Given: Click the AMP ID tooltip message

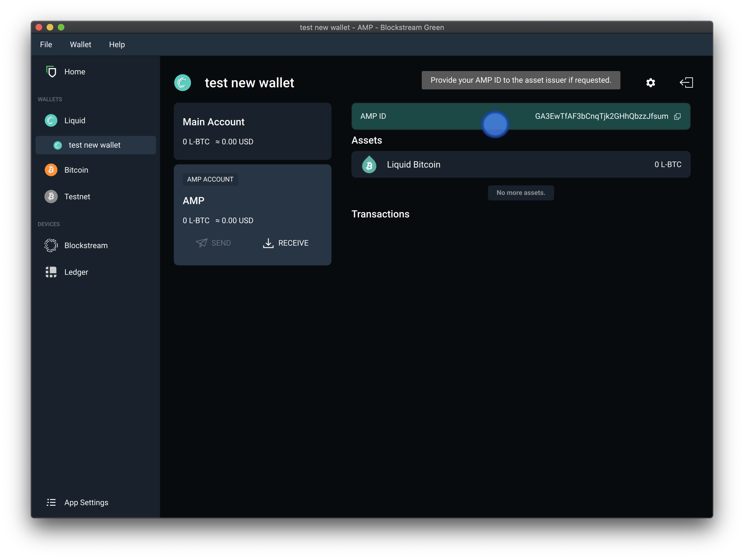Looking at the screenshot, I should pos(521,80).
